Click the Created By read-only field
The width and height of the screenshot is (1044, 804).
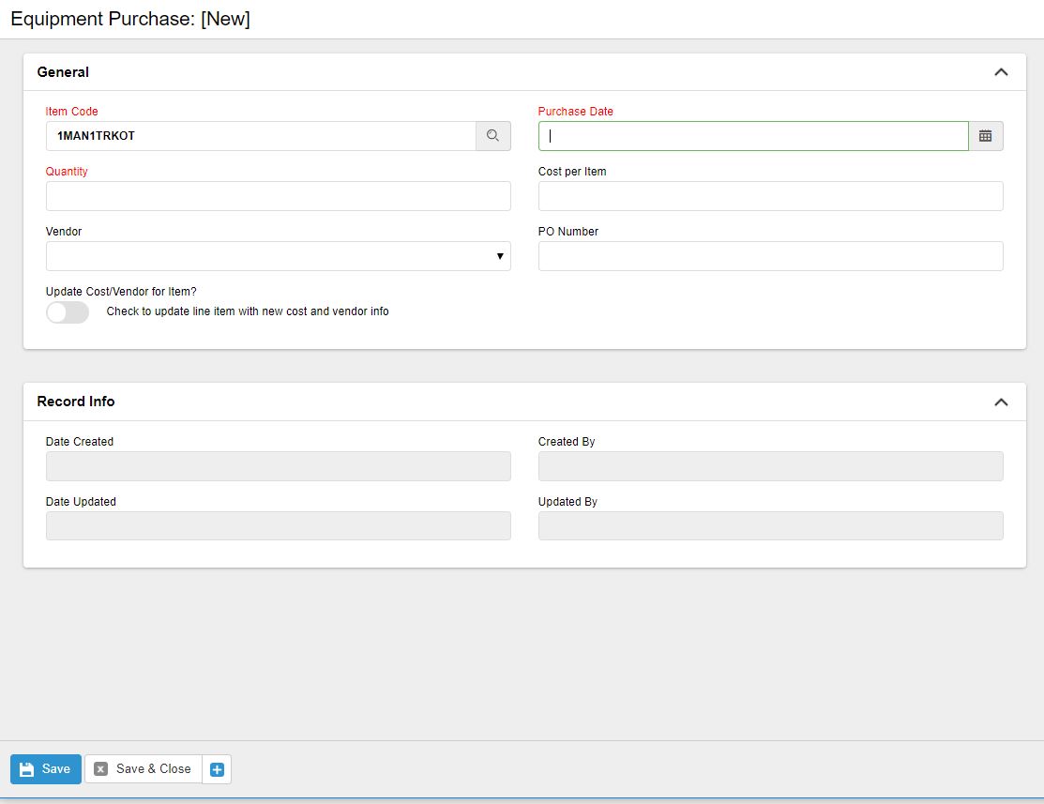[x=770, y=466]
